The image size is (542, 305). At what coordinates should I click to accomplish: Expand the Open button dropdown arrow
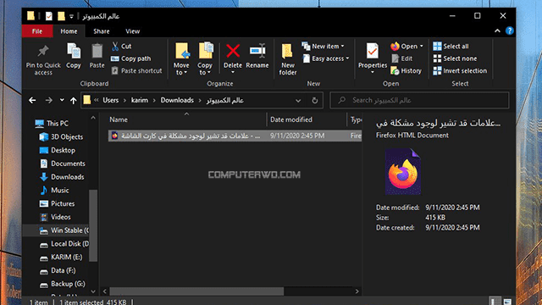click(422, 46)
